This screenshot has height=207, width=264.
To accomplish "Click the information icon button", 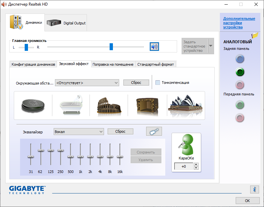I will 254,189.
